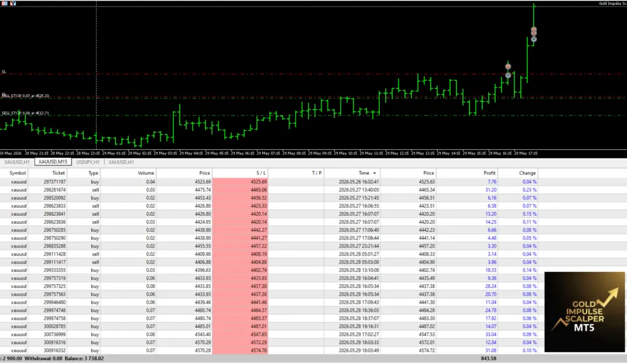Image resolution: width=627 pixels, height=363 pixels.
Task: Click total profit 843.58 in summary row
Action: [x=488, y=359]
